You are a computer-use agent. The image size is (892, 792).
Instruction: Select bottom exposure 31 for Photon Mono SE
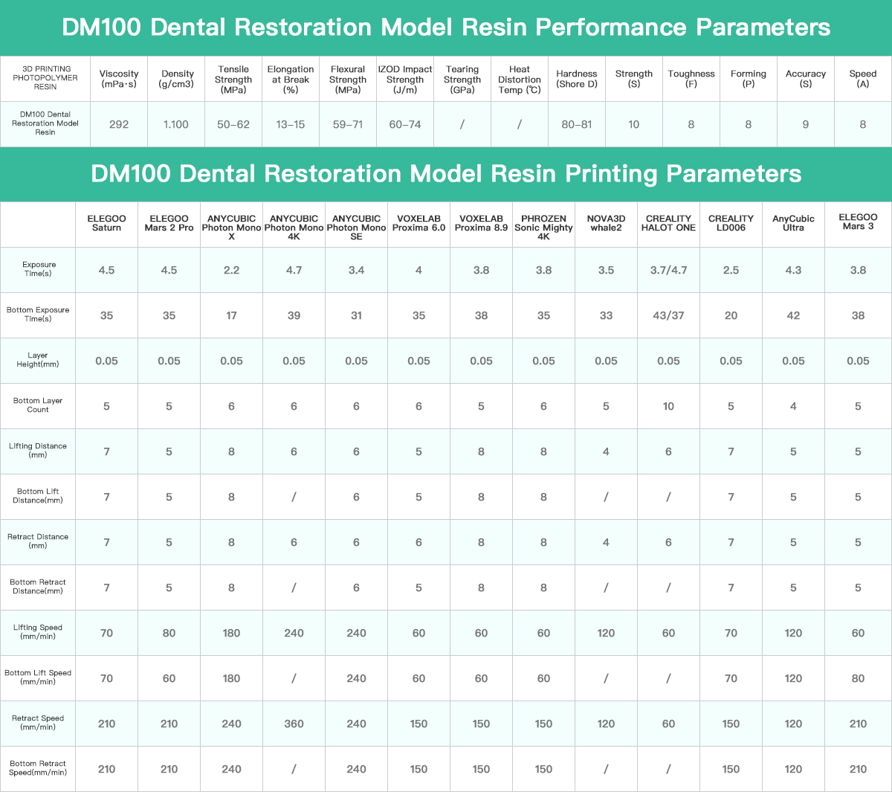click(x=357, y=315)
